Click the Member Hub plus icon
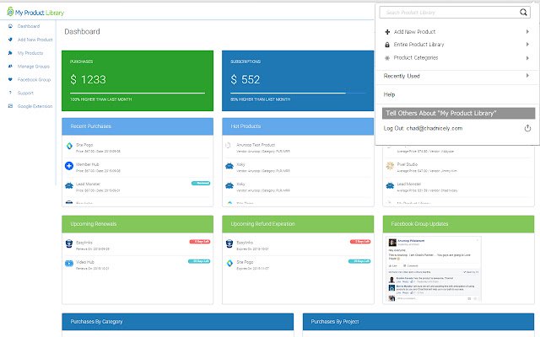Screen dimensions: 540x337 coord(69,166)
